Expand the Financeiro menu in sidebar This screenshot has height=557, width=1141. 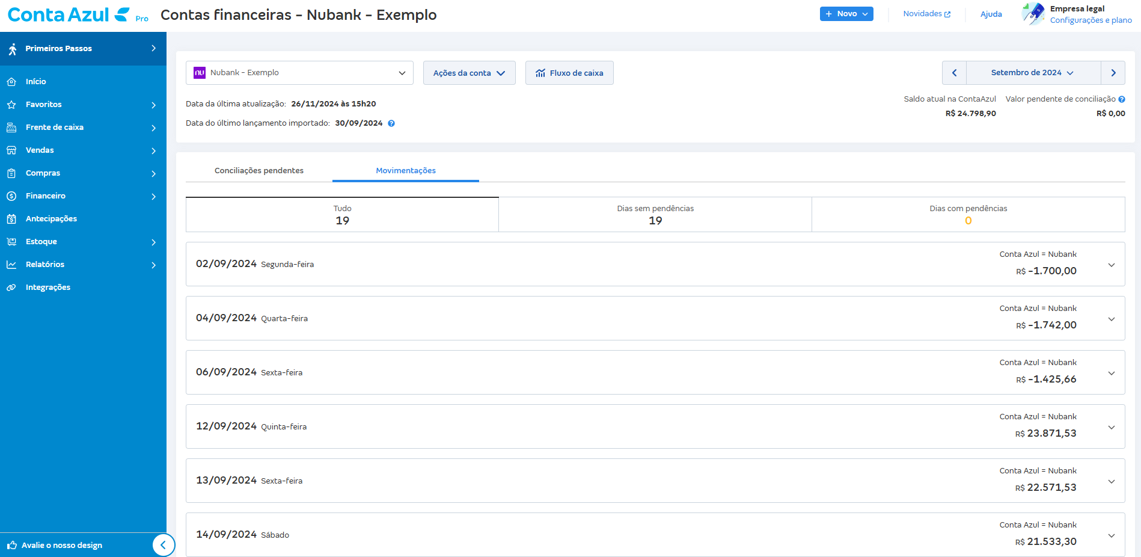coord(83,196)
